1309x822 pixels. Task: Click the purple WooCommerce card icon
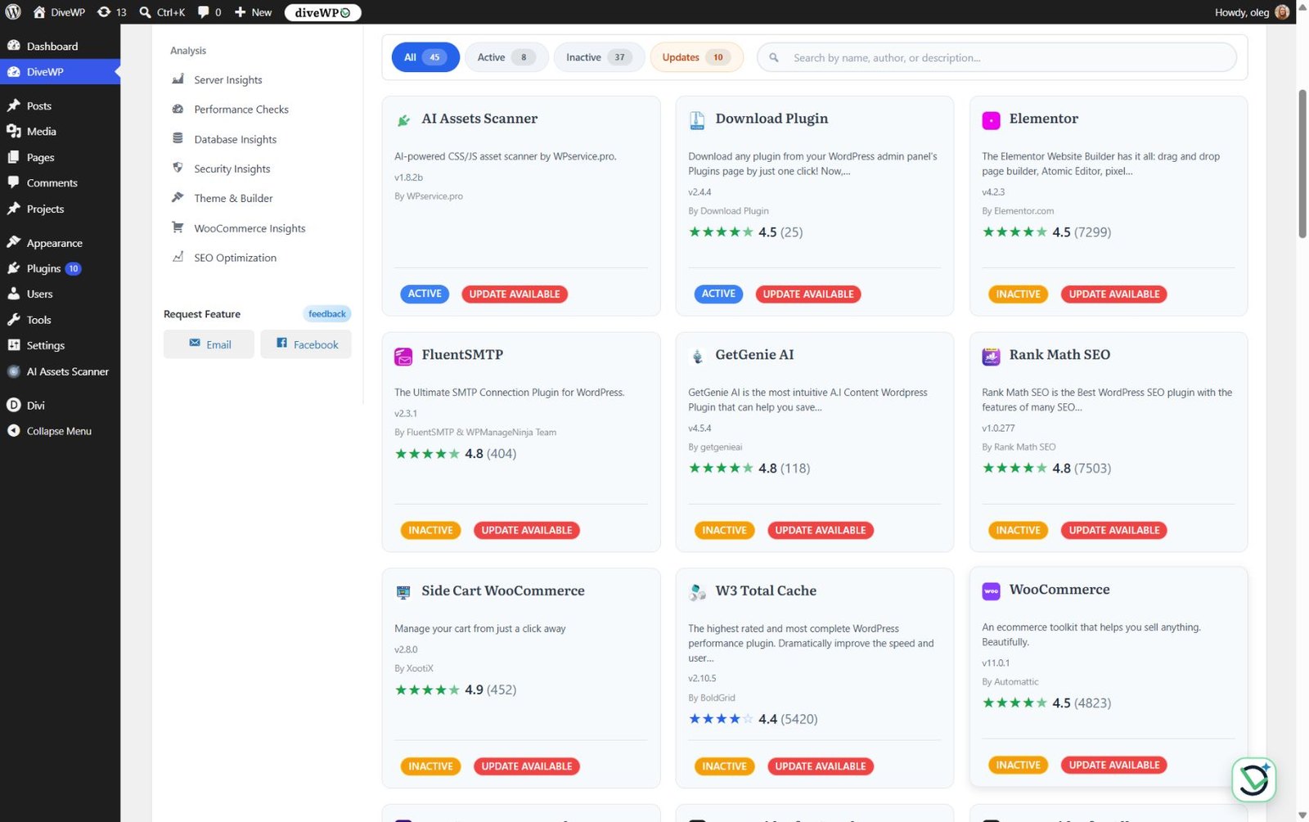coord(991,591)
